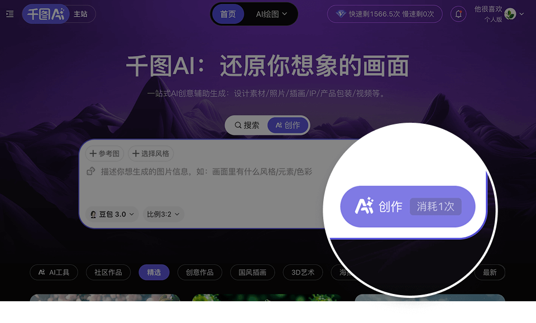Click the diamond quota icon

(341, 14)
